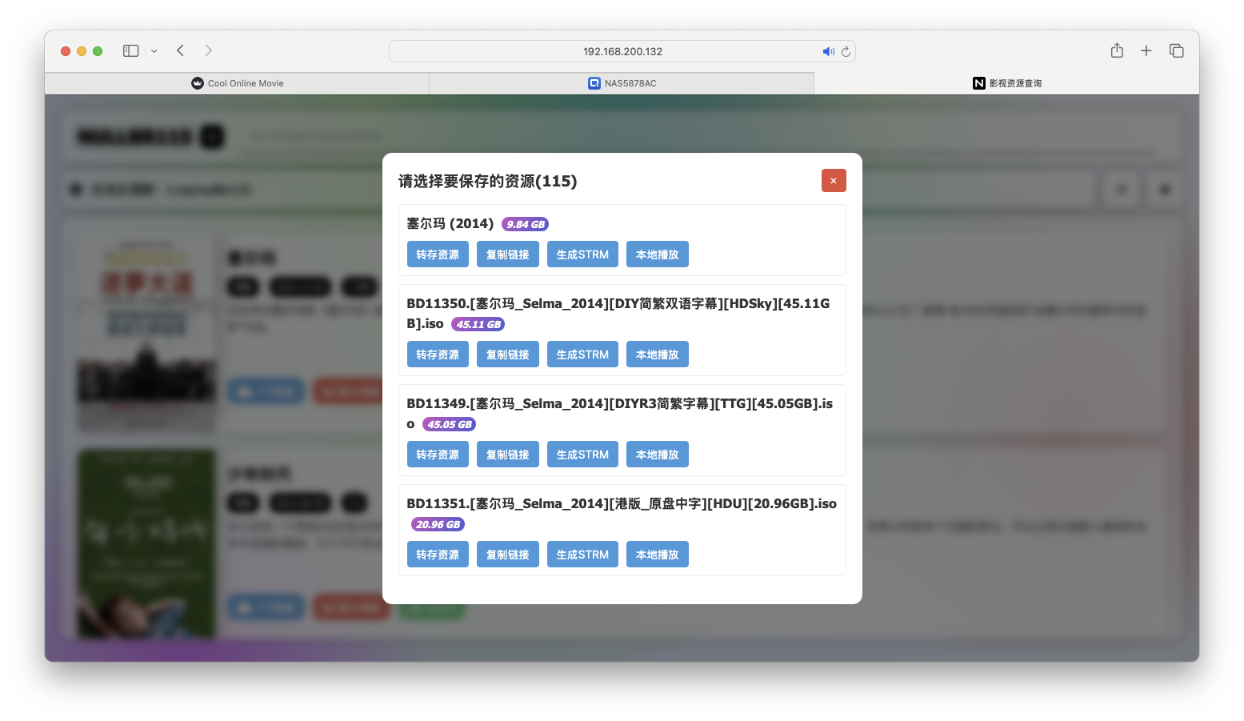Viewport: 1244px width, 721px height.
Task: Click 生成STRM on the BD11349 entry
Action: [x=582, y=454]
